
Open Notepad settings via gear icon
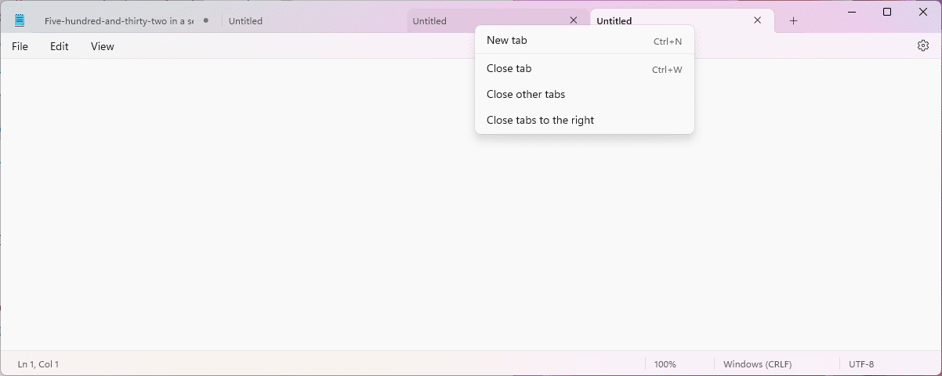(922, 46)
